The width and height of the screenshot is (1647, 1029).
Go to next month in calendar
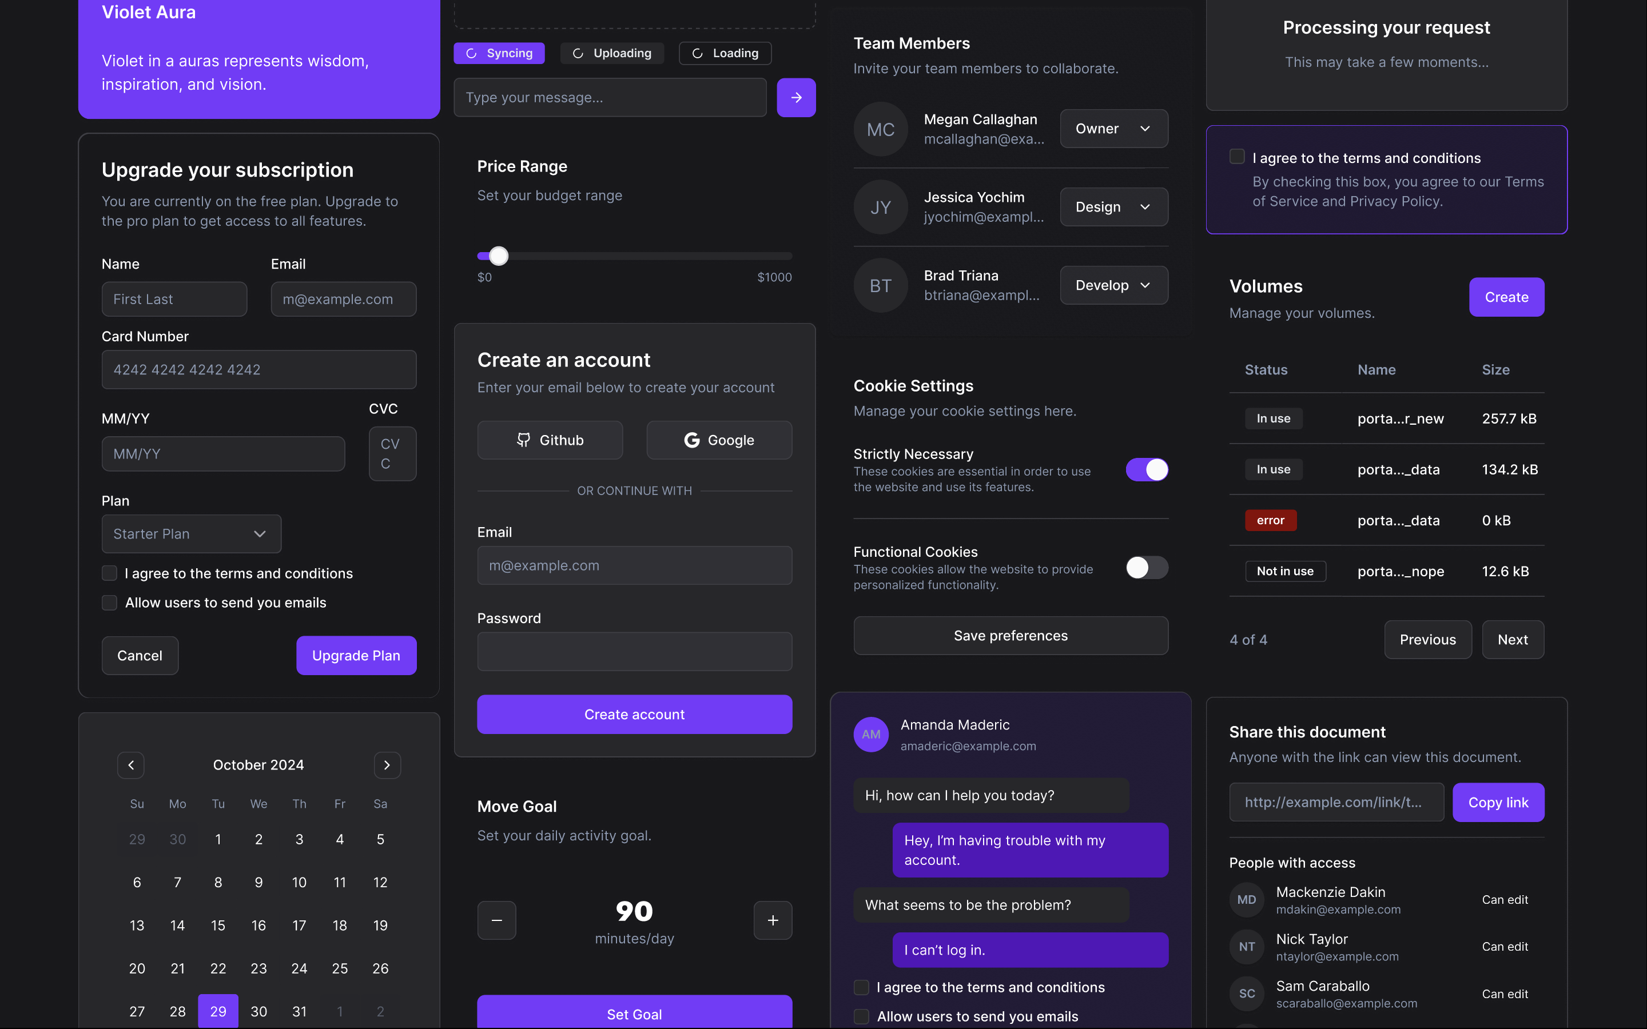click(x=387, y=765)
